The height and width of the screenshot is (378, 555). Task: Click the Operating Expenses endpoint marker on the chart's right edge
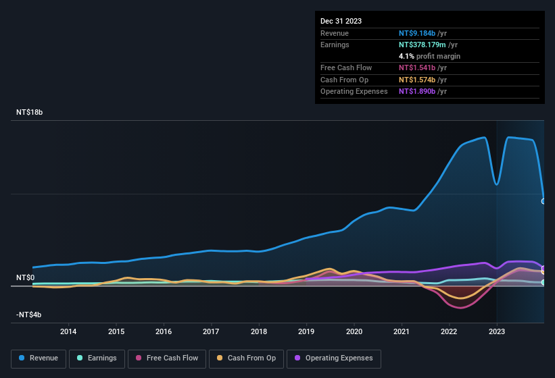coord(544,269)
